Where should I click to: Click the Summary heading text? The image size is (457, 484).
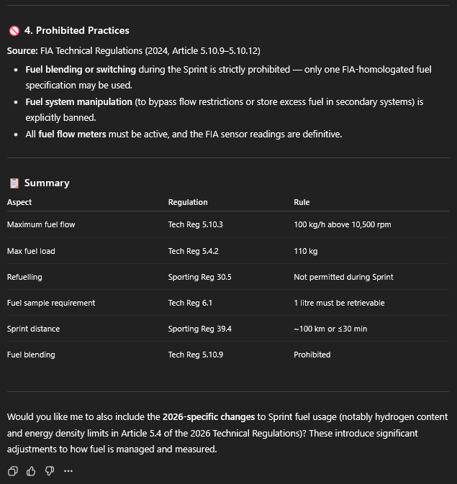(x=47, y=183)
